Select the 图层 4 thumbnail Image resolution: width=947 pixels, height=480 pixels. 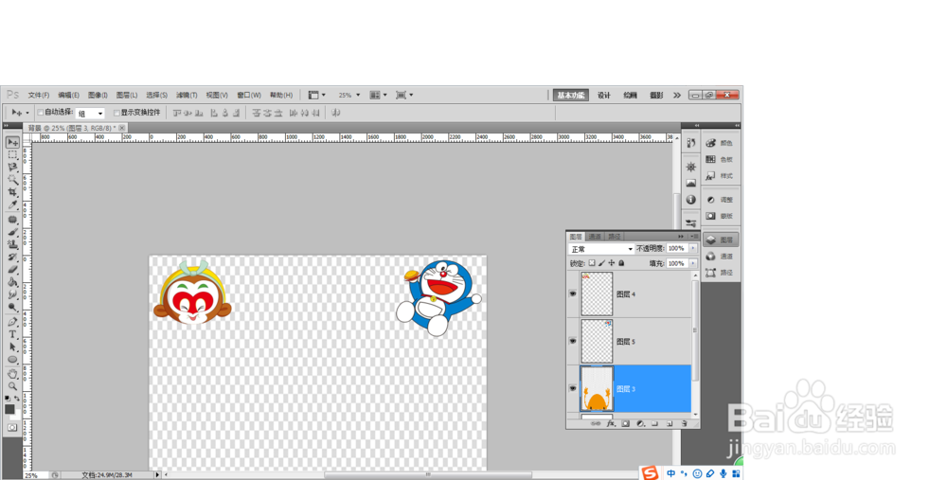597,294
